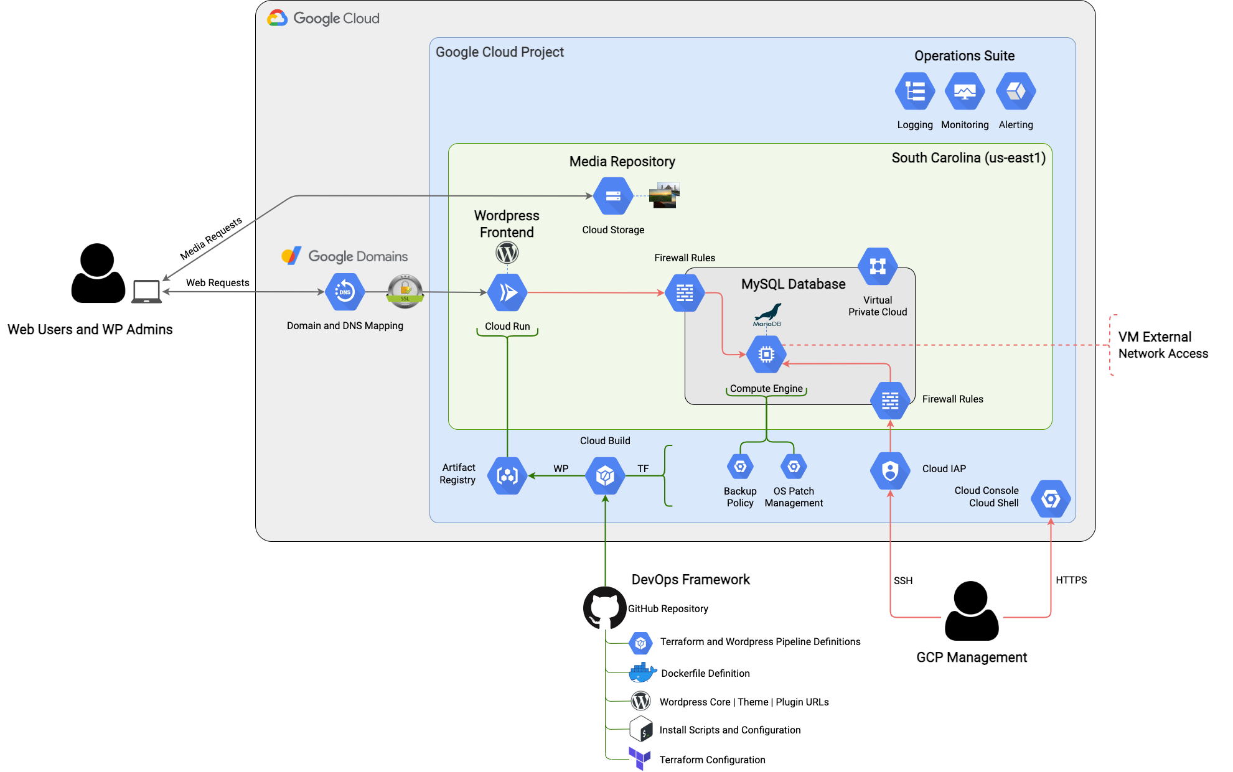1233x772 pixels.
Task: Click the Cloud Console Cloud Shell icon
Action: (1051, 498)
